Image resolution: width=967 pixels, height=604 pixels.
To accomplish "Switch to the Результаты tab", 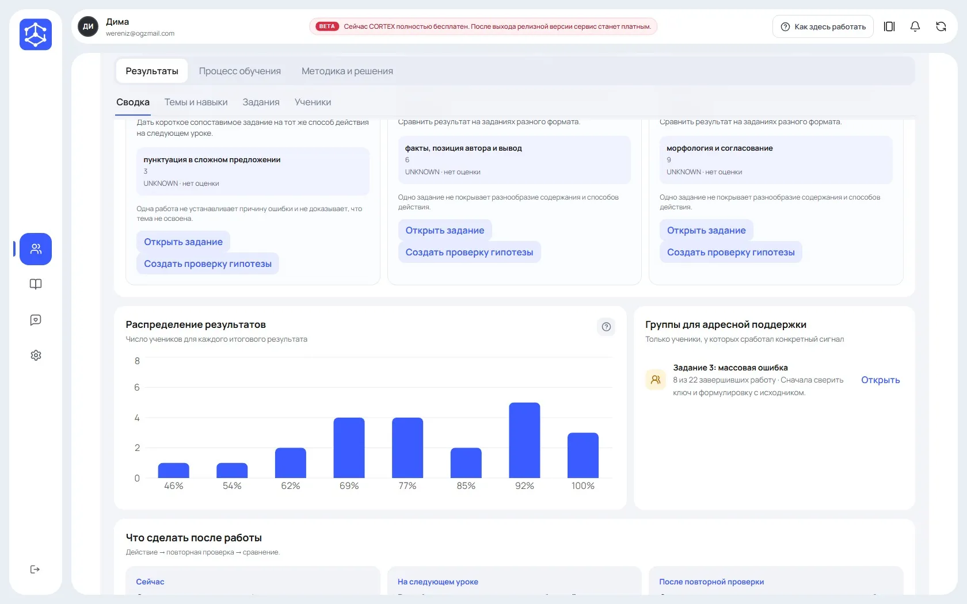I will [x=152, y=71].
